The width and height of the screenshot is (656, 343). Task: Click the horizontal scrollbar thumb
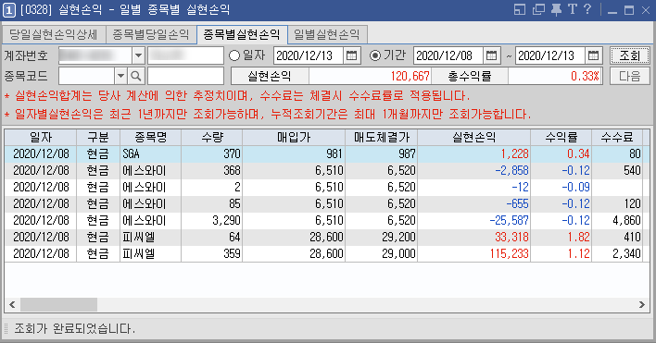pyautogui.click(x=58, y=304)
